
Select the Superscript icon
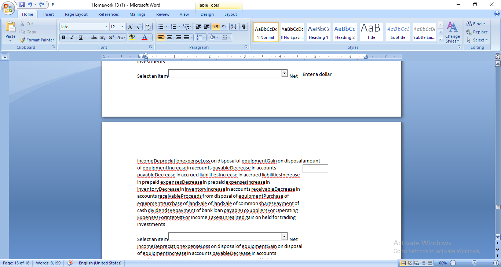[x=111, y=37]
